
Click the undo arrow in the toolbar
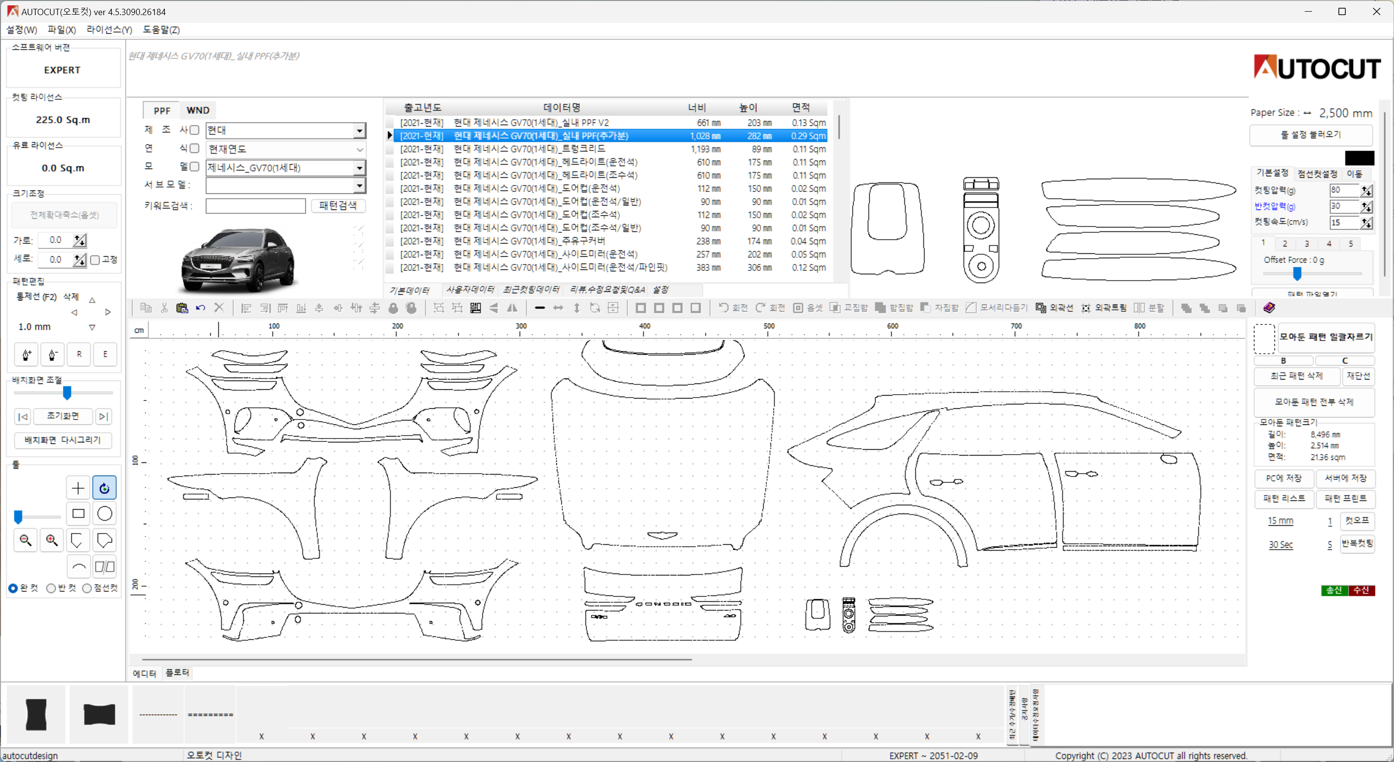[x=201, y=308]
